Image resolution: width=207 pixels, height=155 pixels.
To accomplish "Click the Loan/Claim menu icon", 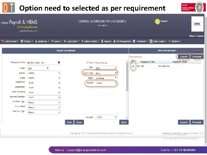I will 65,41.
